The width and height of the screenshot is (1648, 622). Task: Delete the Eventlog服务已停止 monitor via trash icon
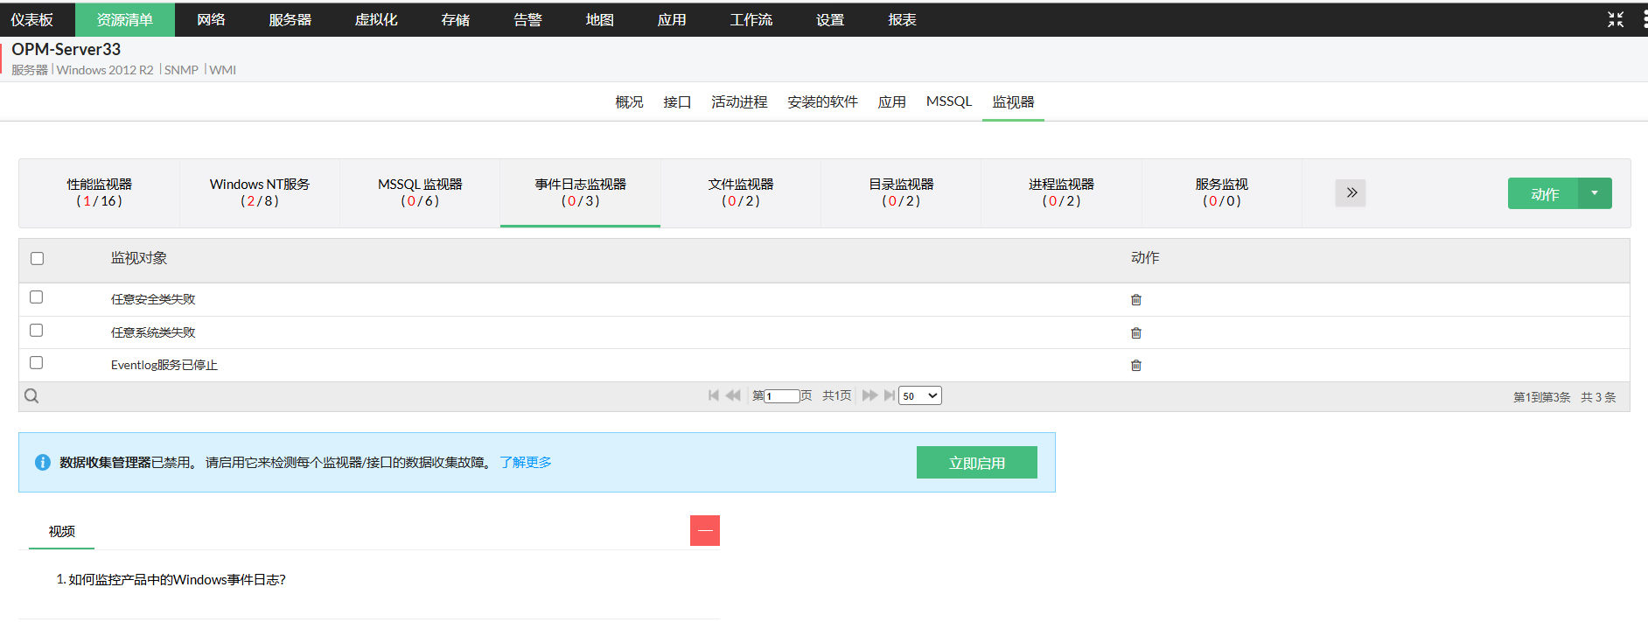click(x=1135, y=366)
